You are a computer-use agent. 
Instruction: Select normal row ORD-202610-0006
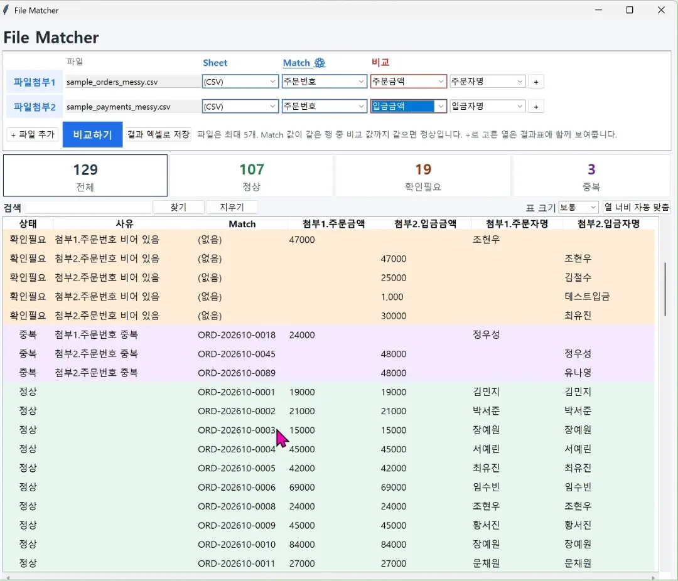(x=328, y=487)
